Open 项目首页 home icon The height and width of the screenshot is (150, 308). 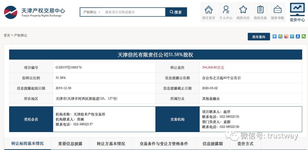(x=208, y=12)
